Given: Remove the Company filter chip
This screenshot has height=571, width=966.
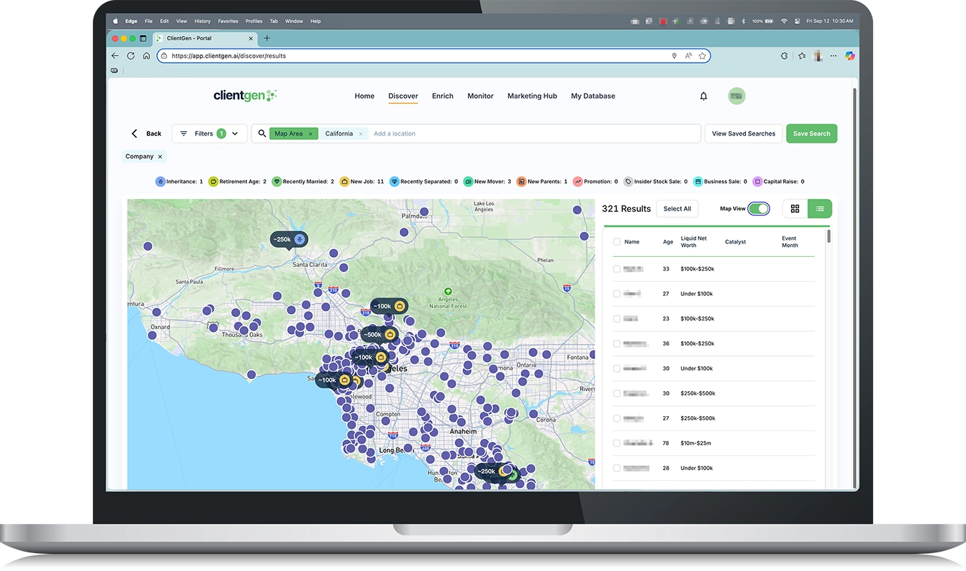Looking at the screenshot, I should click(160, 157).
